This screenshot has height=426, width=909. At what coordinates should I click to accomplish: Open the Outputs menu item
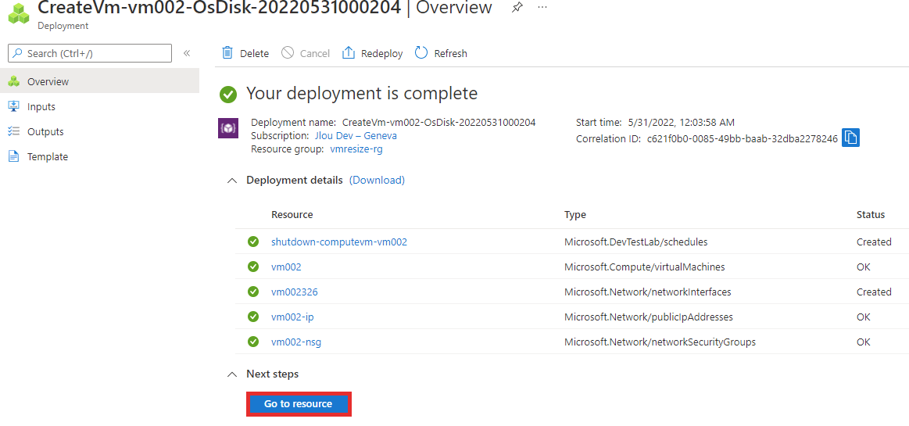[x=100, y=131]
